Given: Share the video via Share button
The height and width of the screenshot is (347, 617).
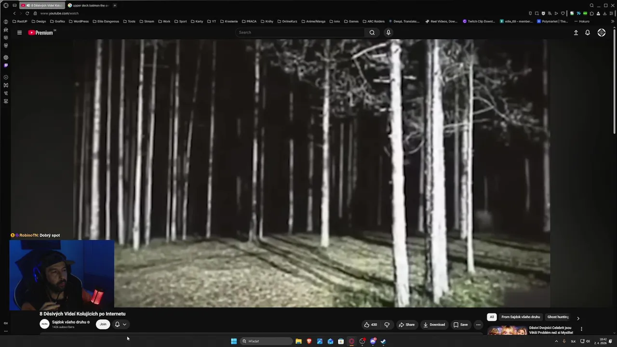Looking at the screenshot, I should pyautogui.click(x=406, y=325).
